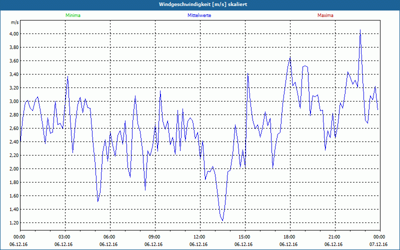Click the 3,60 y-axis value
This screenshot has width=400, height=250.
point(14,61)
